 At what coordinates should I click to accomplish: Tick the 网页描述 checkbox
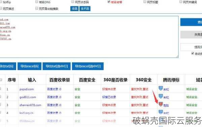click(x=1, y=8)
